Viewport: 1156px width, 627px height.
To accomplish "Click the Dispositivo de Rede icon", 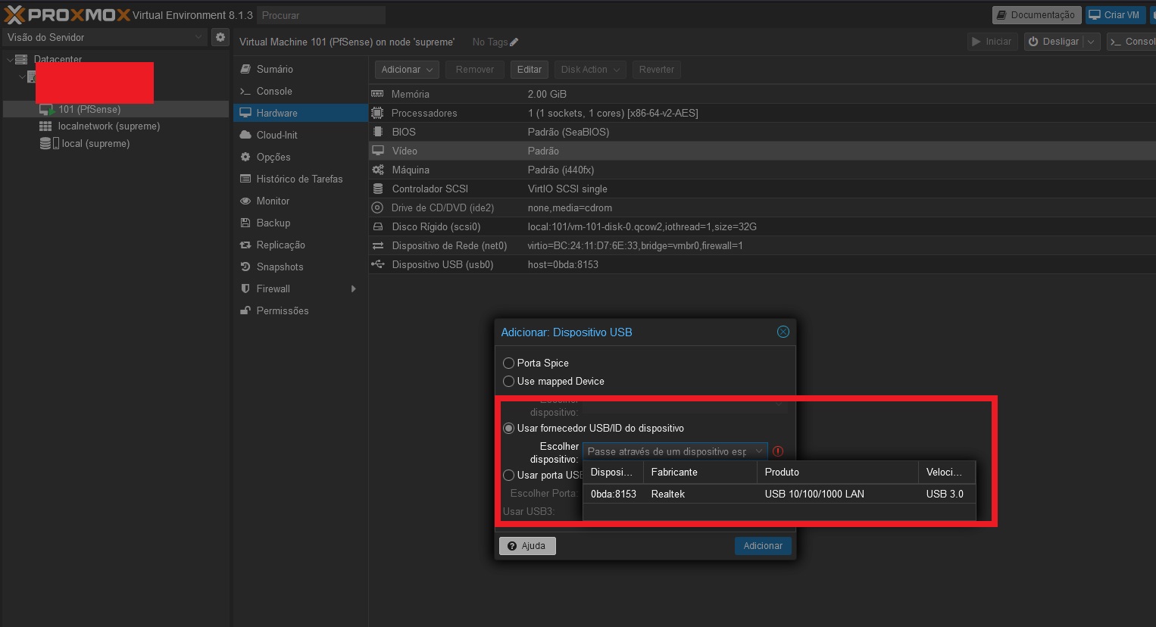I will pos(377,245).
